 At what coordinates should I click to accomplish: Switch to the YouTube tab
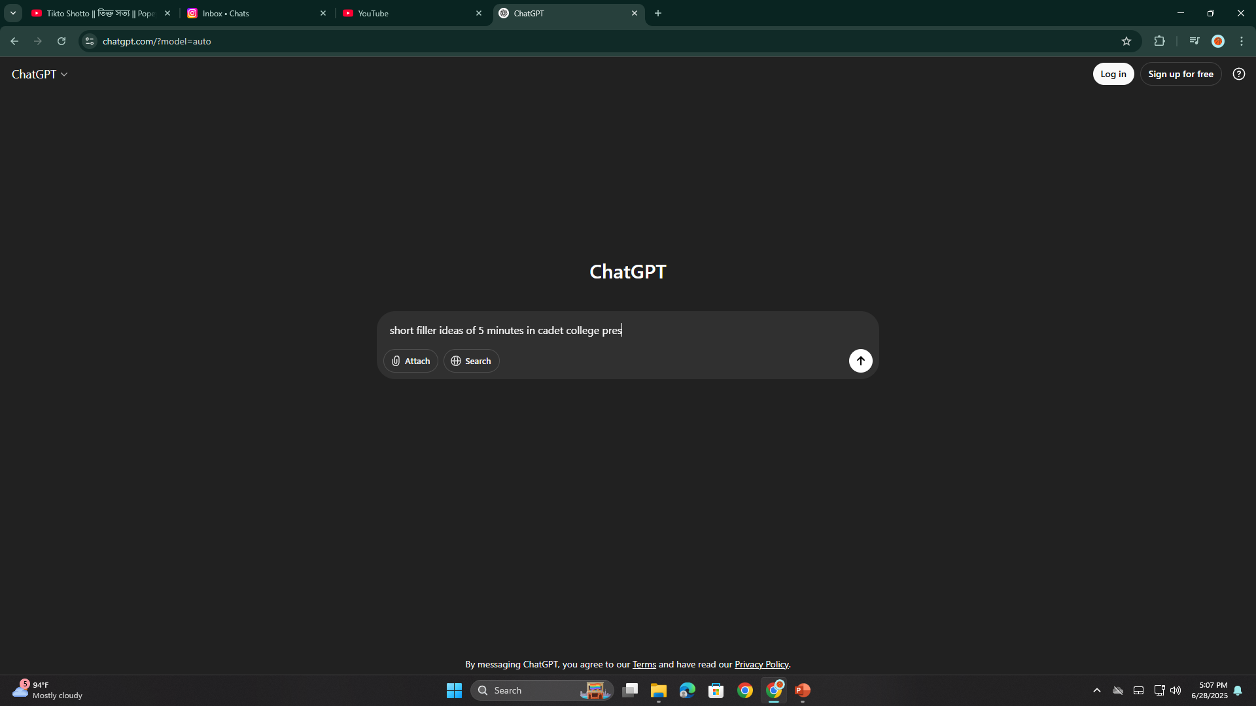(x=412, y=13)
